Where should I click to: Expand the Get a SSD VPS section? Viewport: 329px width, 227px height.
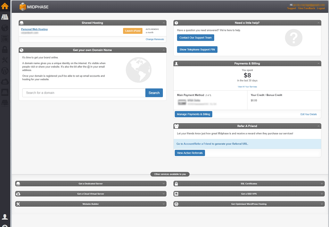click(x=322, y=194)
